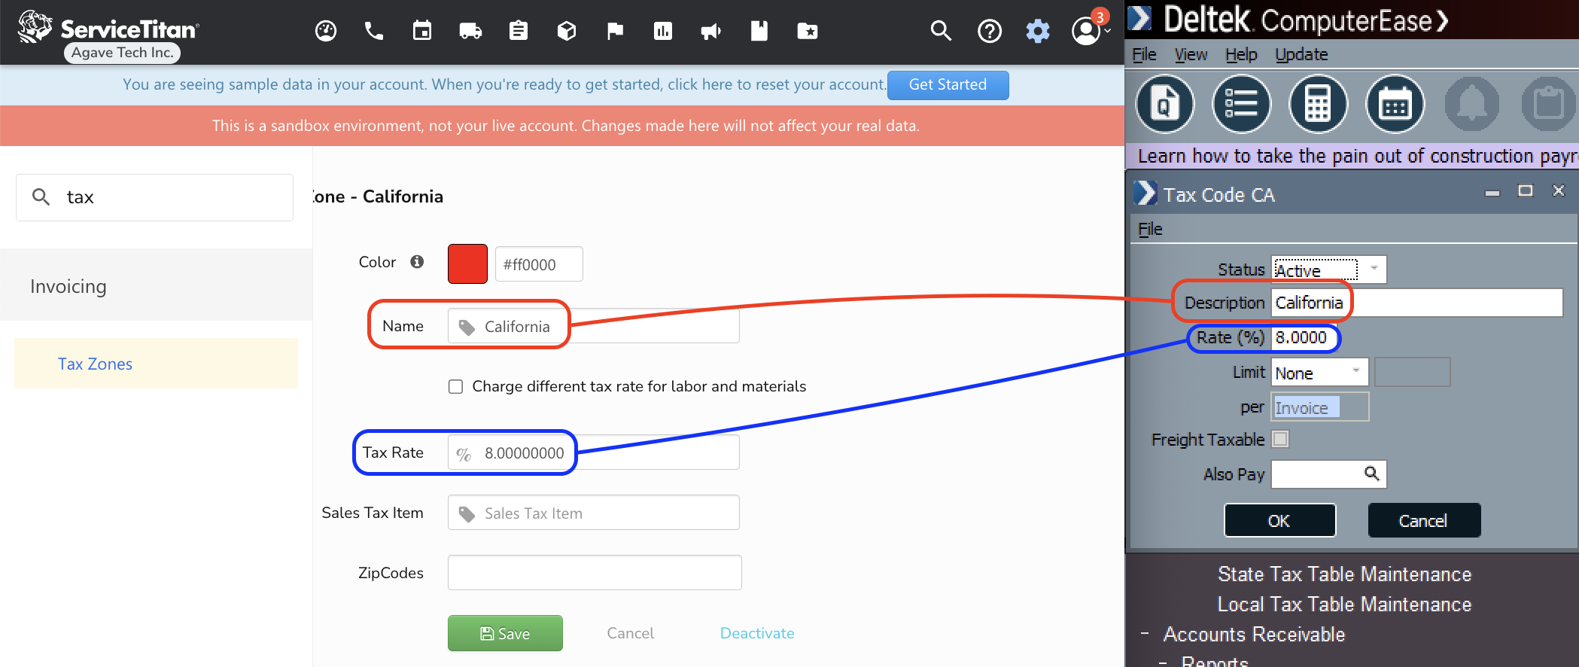Open the calendar schedule icon
This screenshot has height=667, width=1579.
click(422, 31)
